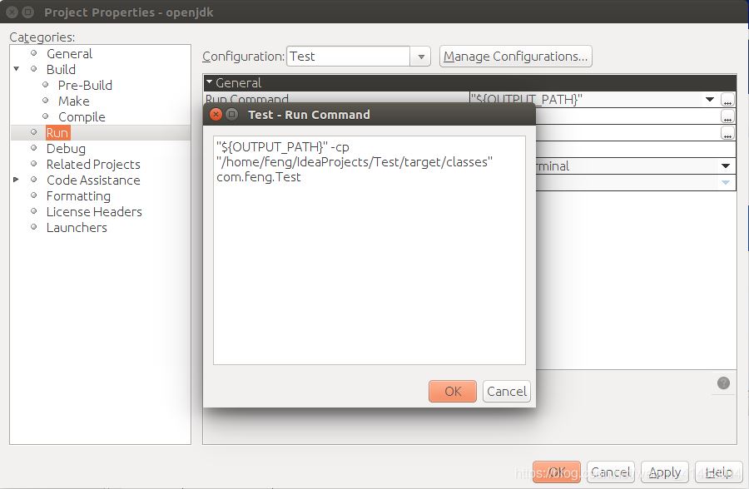Select the Debug category
The height and width of the screenshot is (489, 749).
coord(66,149)
